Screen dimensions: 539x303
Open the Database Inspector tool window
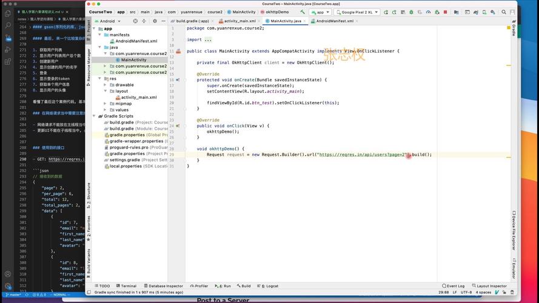click(163, 286)
